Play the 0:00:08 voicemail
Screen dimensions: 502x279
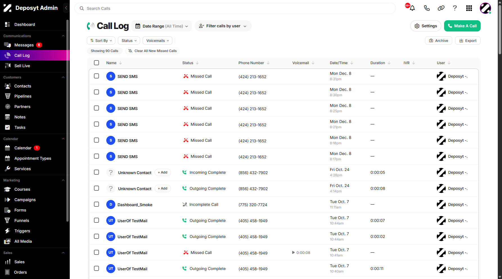293,253
